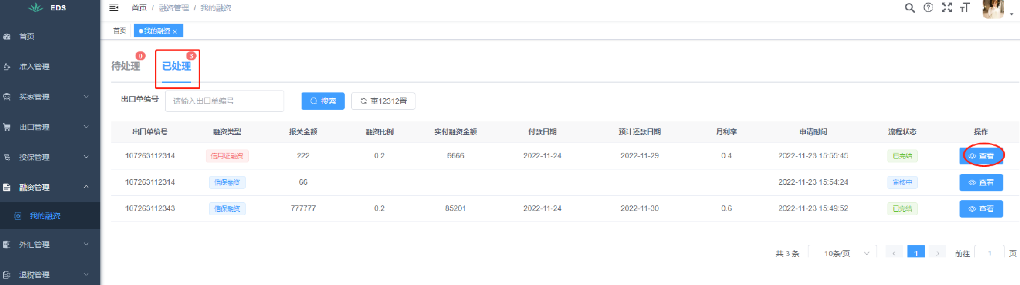The height and width of the screenshot is (285, 1020).
Task: Collapse the sidebar with hamburger icon
Action: (114, 8)
